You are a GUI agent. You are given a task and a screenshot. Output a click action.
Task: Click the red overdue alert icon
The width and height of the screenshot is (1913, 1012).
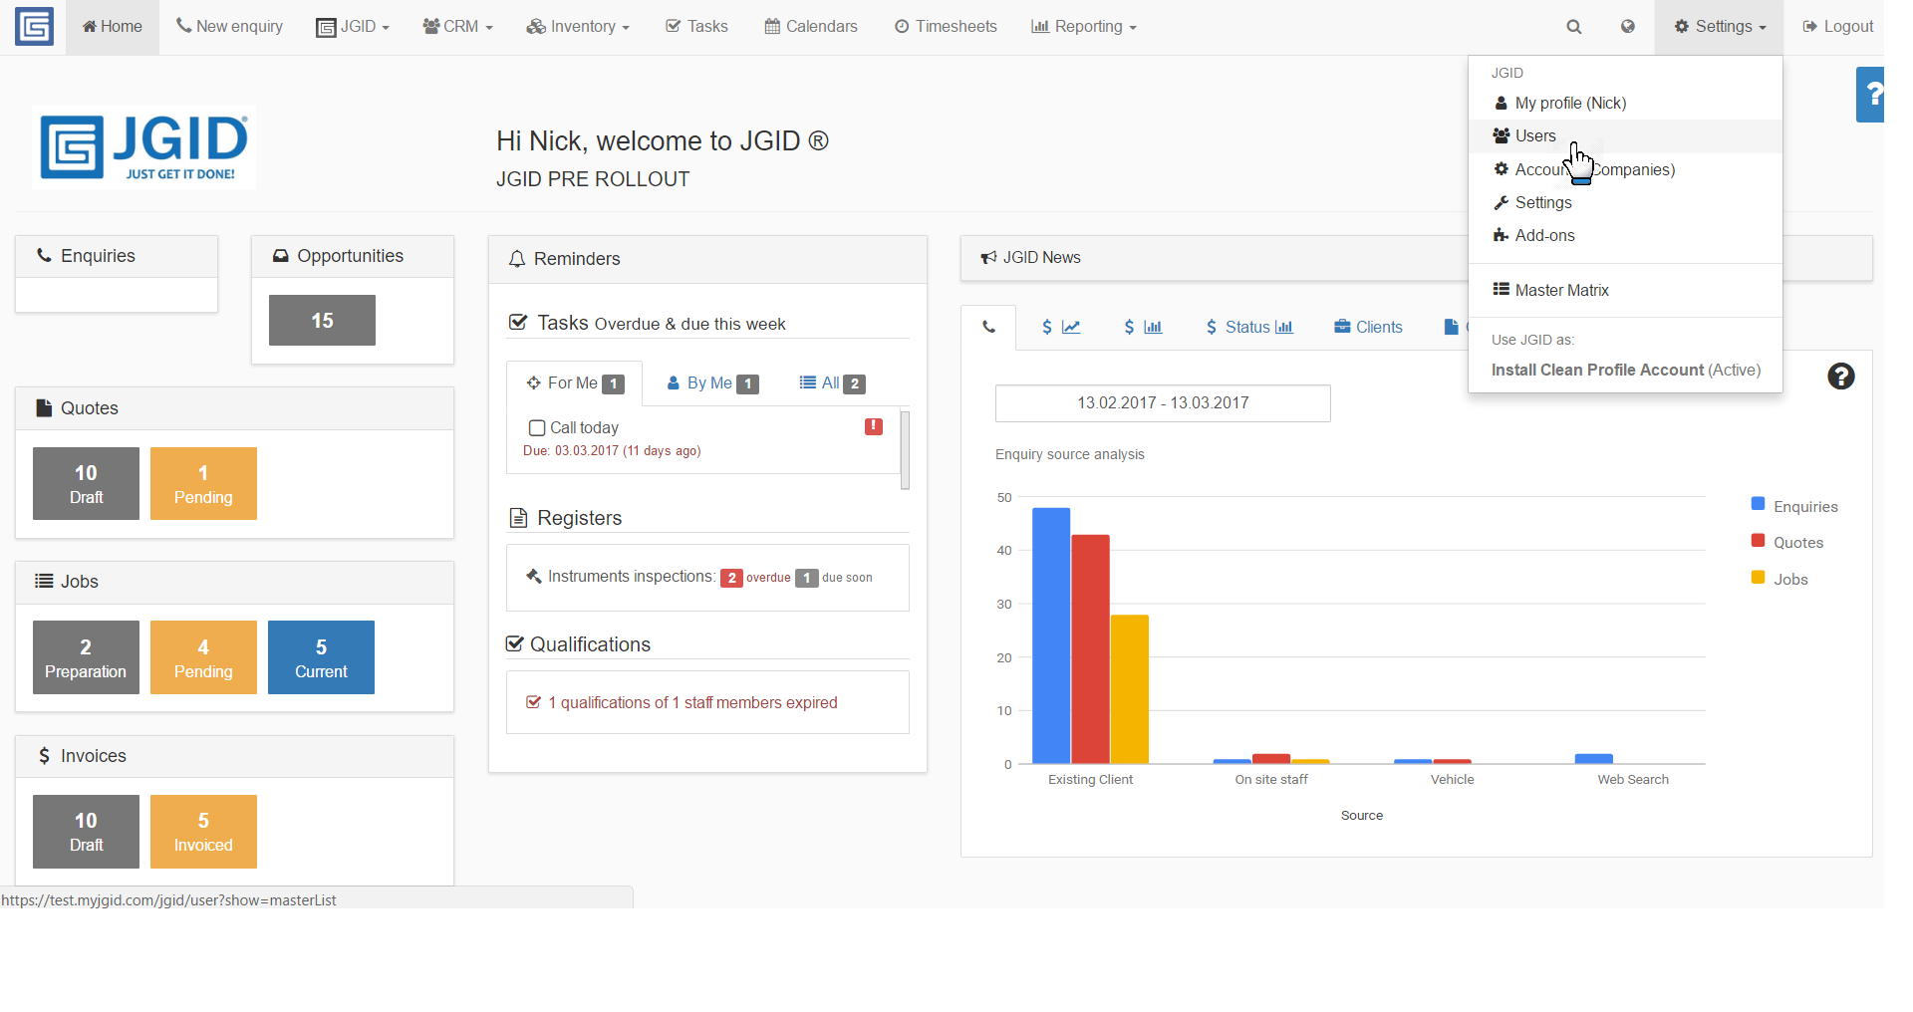pos(874,426)
